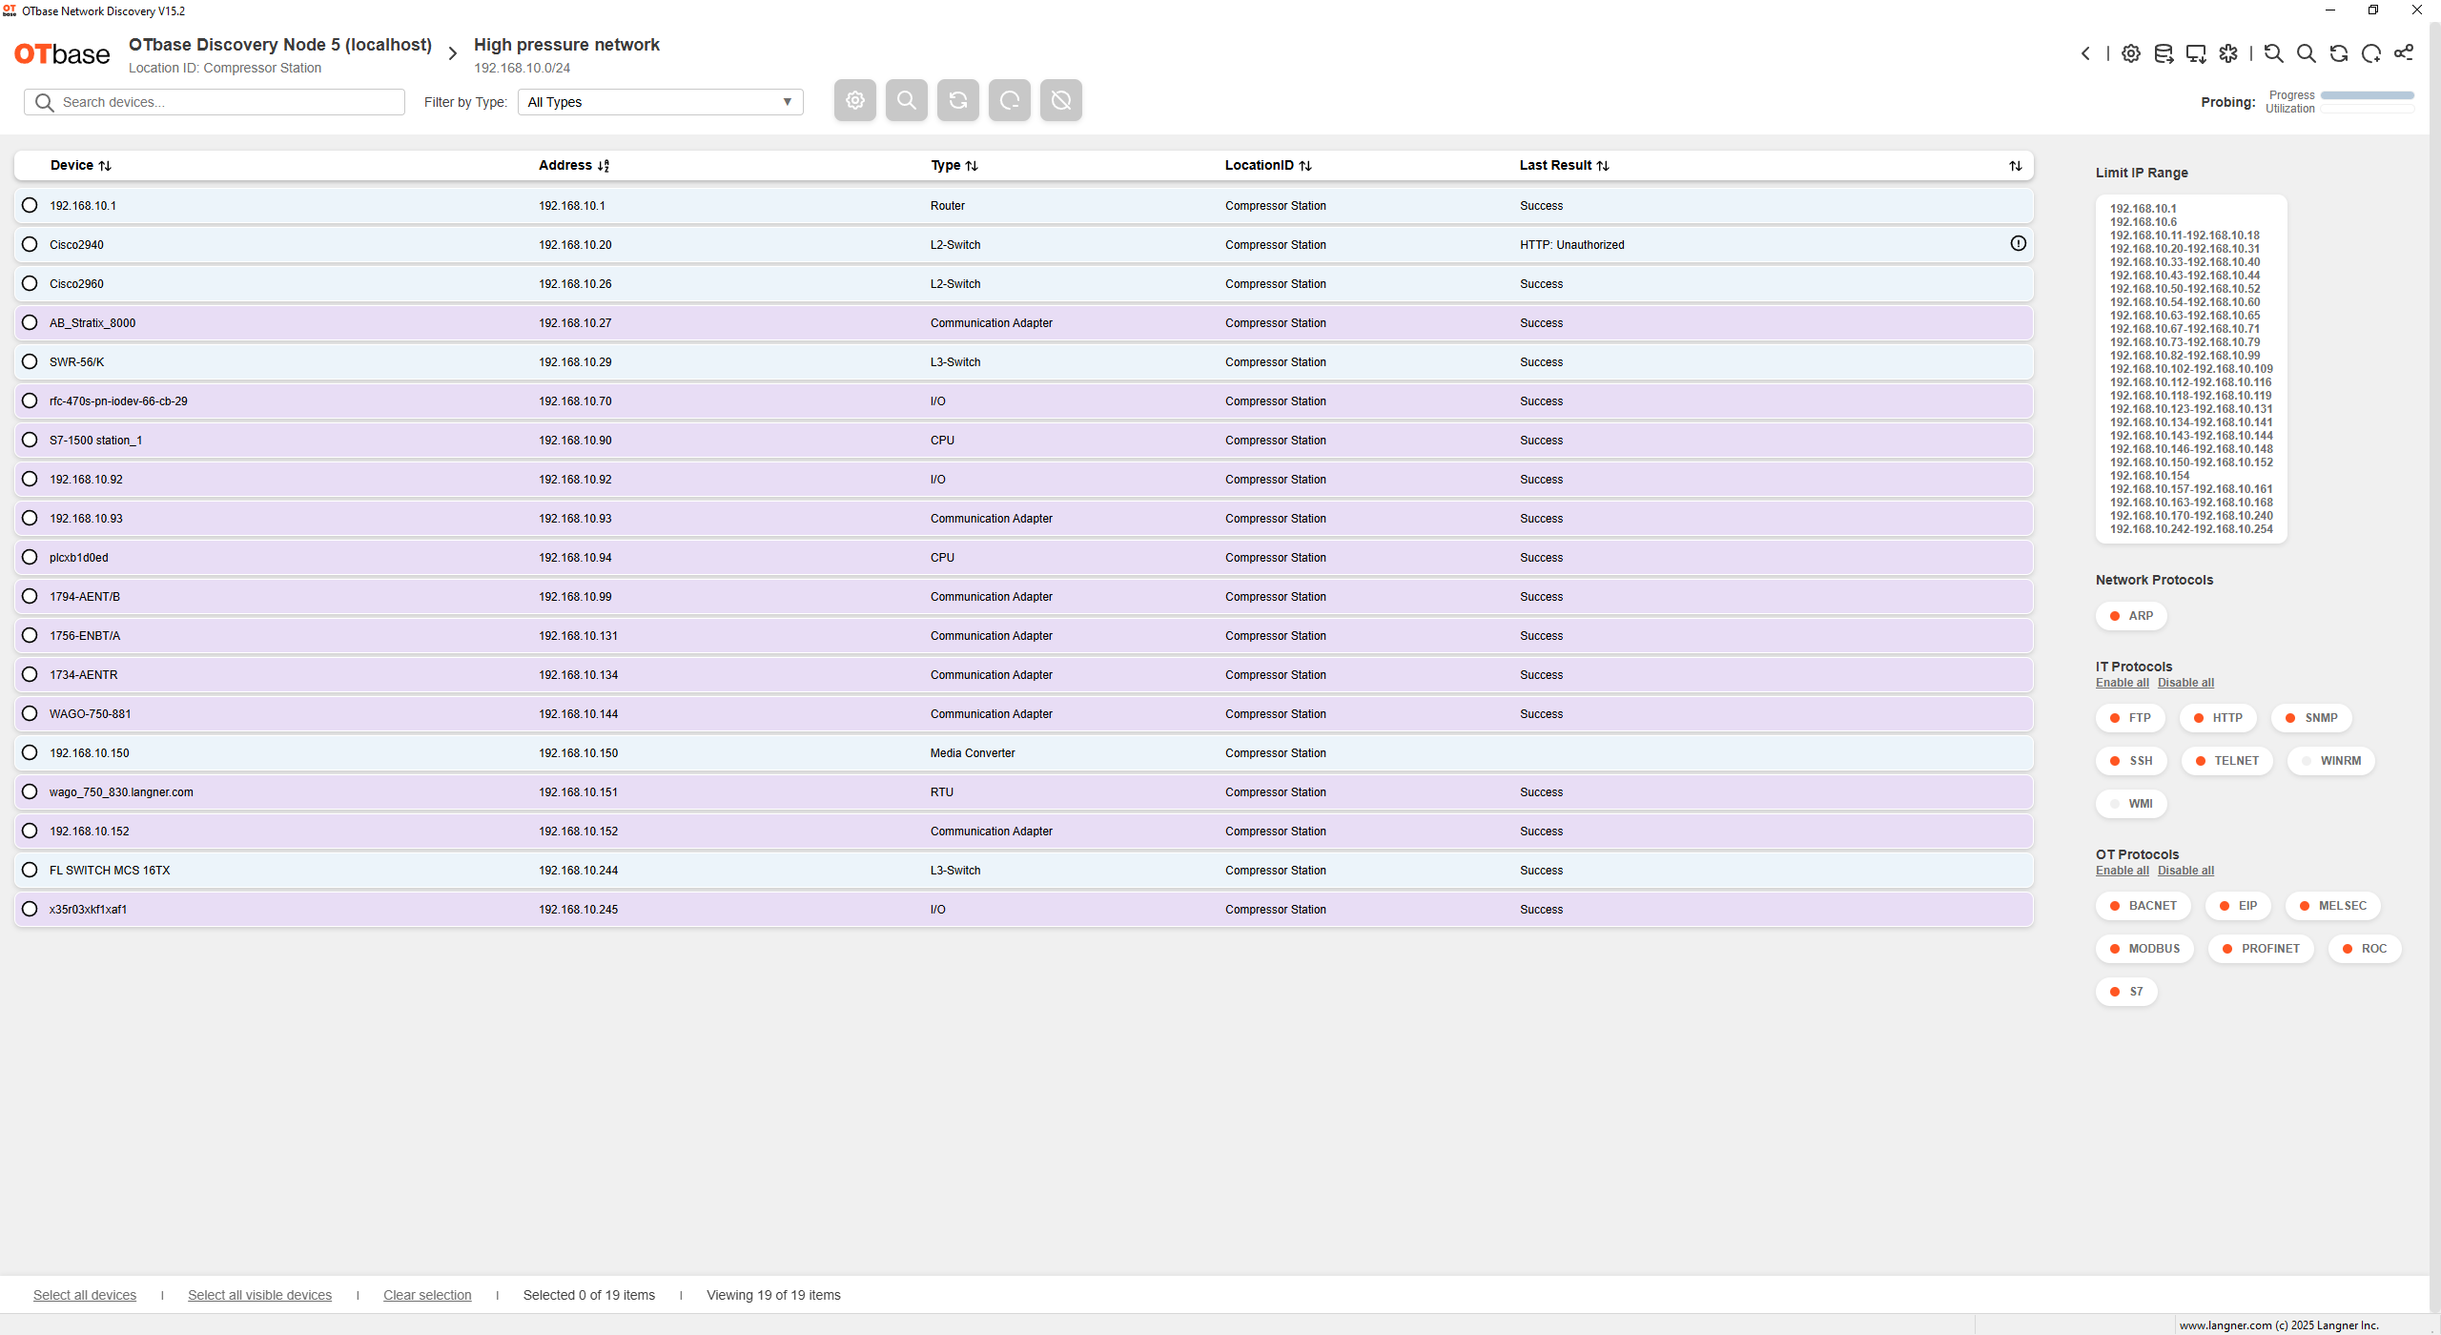Select the Cisco2940 device radio
The width and height of the screenshot is (2441, 1335).
(x=30, y=244)
